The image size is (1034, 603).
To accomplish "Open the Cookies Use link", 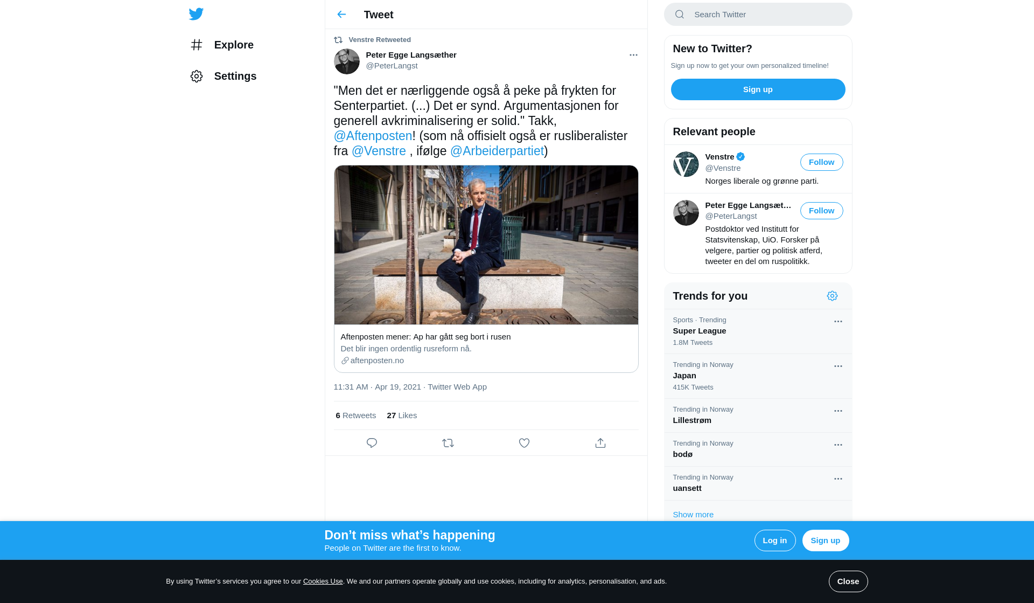I will (323, 581).
